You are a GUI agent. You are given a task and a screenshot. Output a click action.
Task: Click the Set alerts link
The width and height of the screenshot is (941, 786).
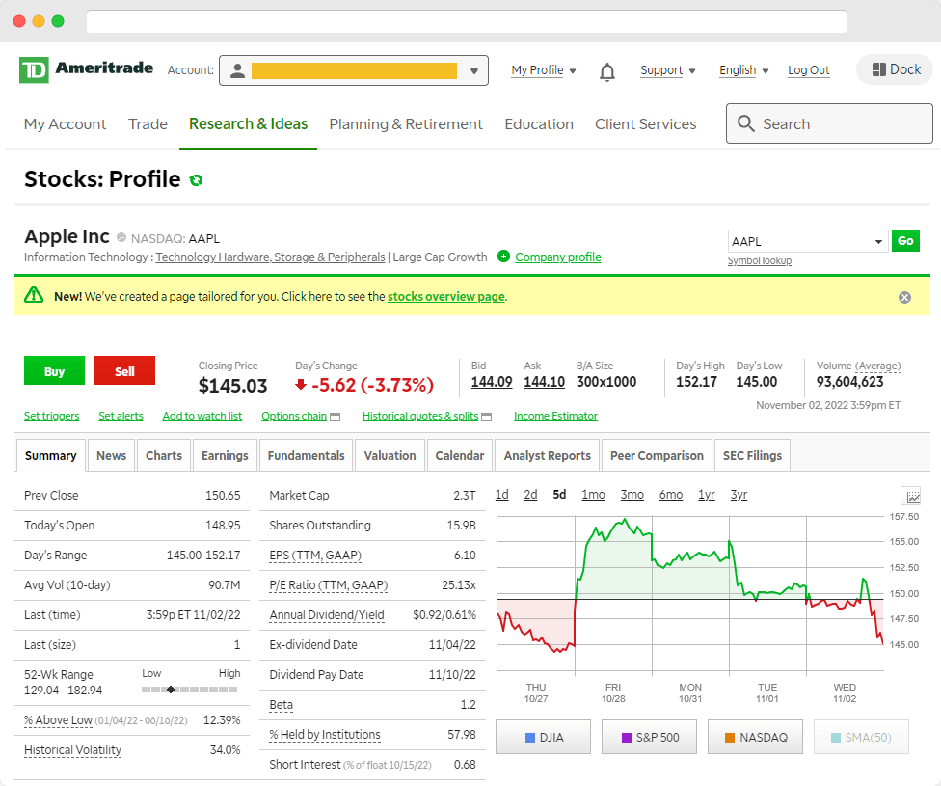click(x=121, y=416)
